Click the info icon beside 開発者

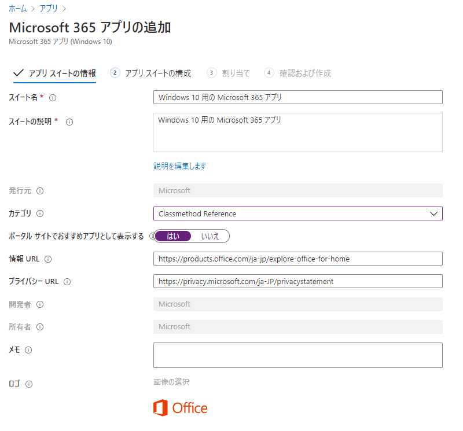(40, 304)
